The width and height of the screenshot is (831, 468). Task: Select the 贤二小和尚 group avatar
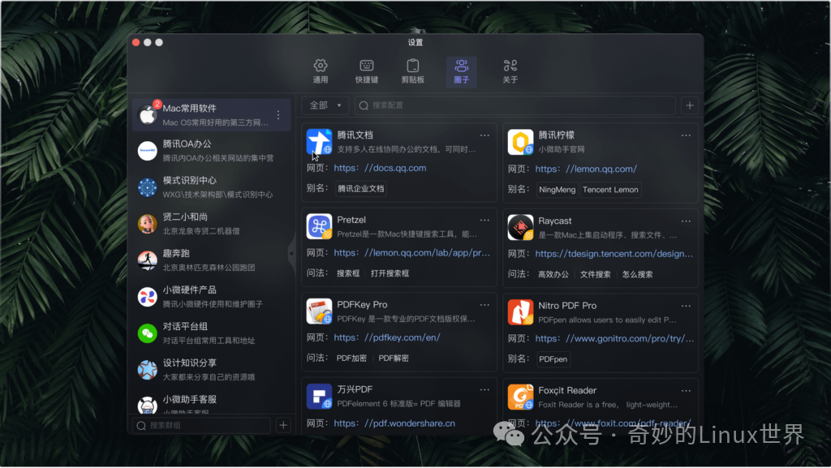(x=148, y=224)
